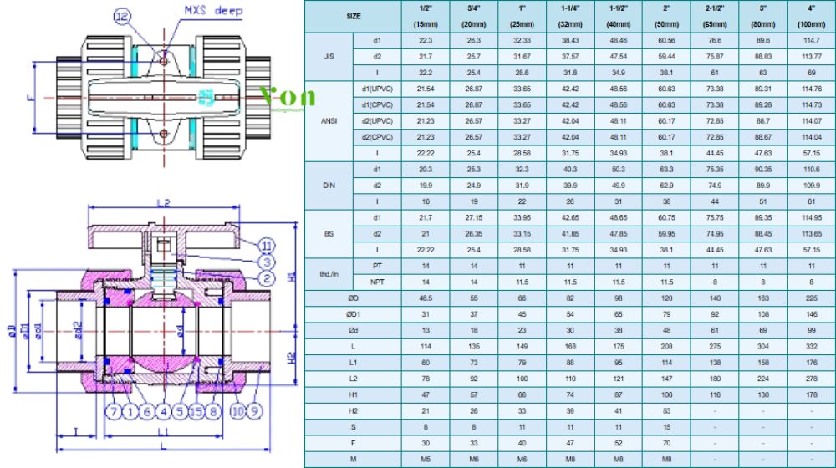Click the M row label in table

click(353, 459)
